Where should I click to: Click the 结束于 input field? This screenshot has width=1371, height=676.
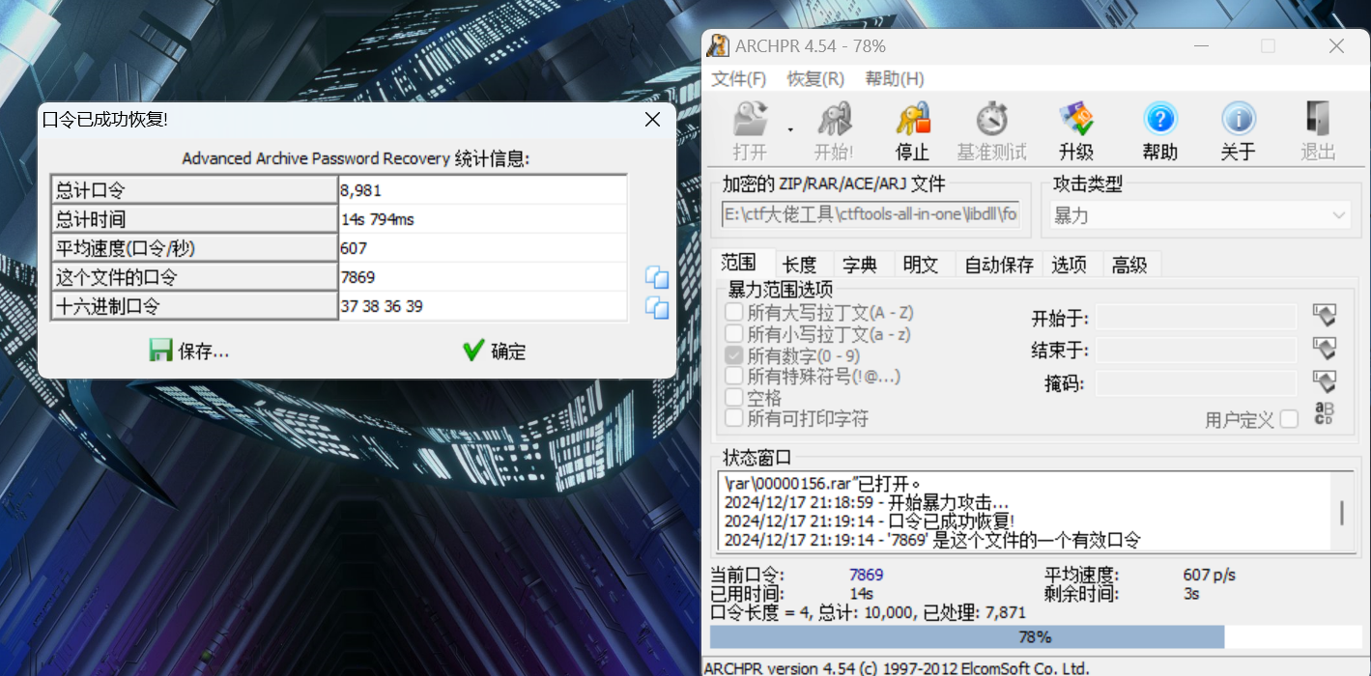pos(1196,350)
